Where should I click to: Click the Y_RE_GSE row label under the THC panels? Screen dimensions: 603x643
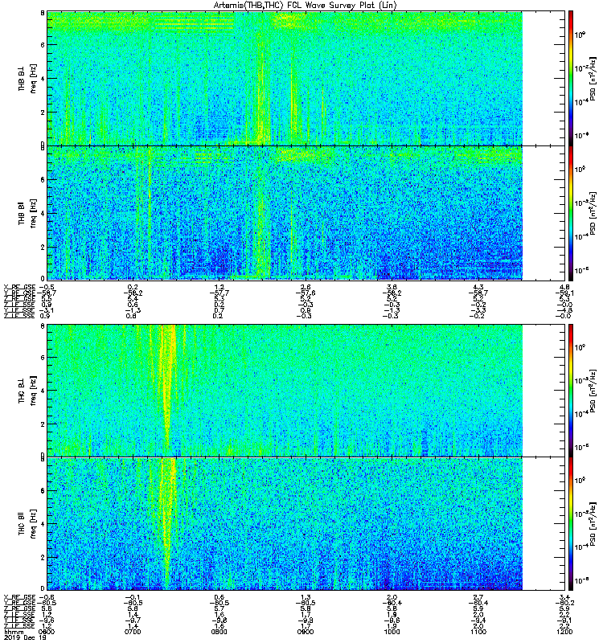coord(19,603)
